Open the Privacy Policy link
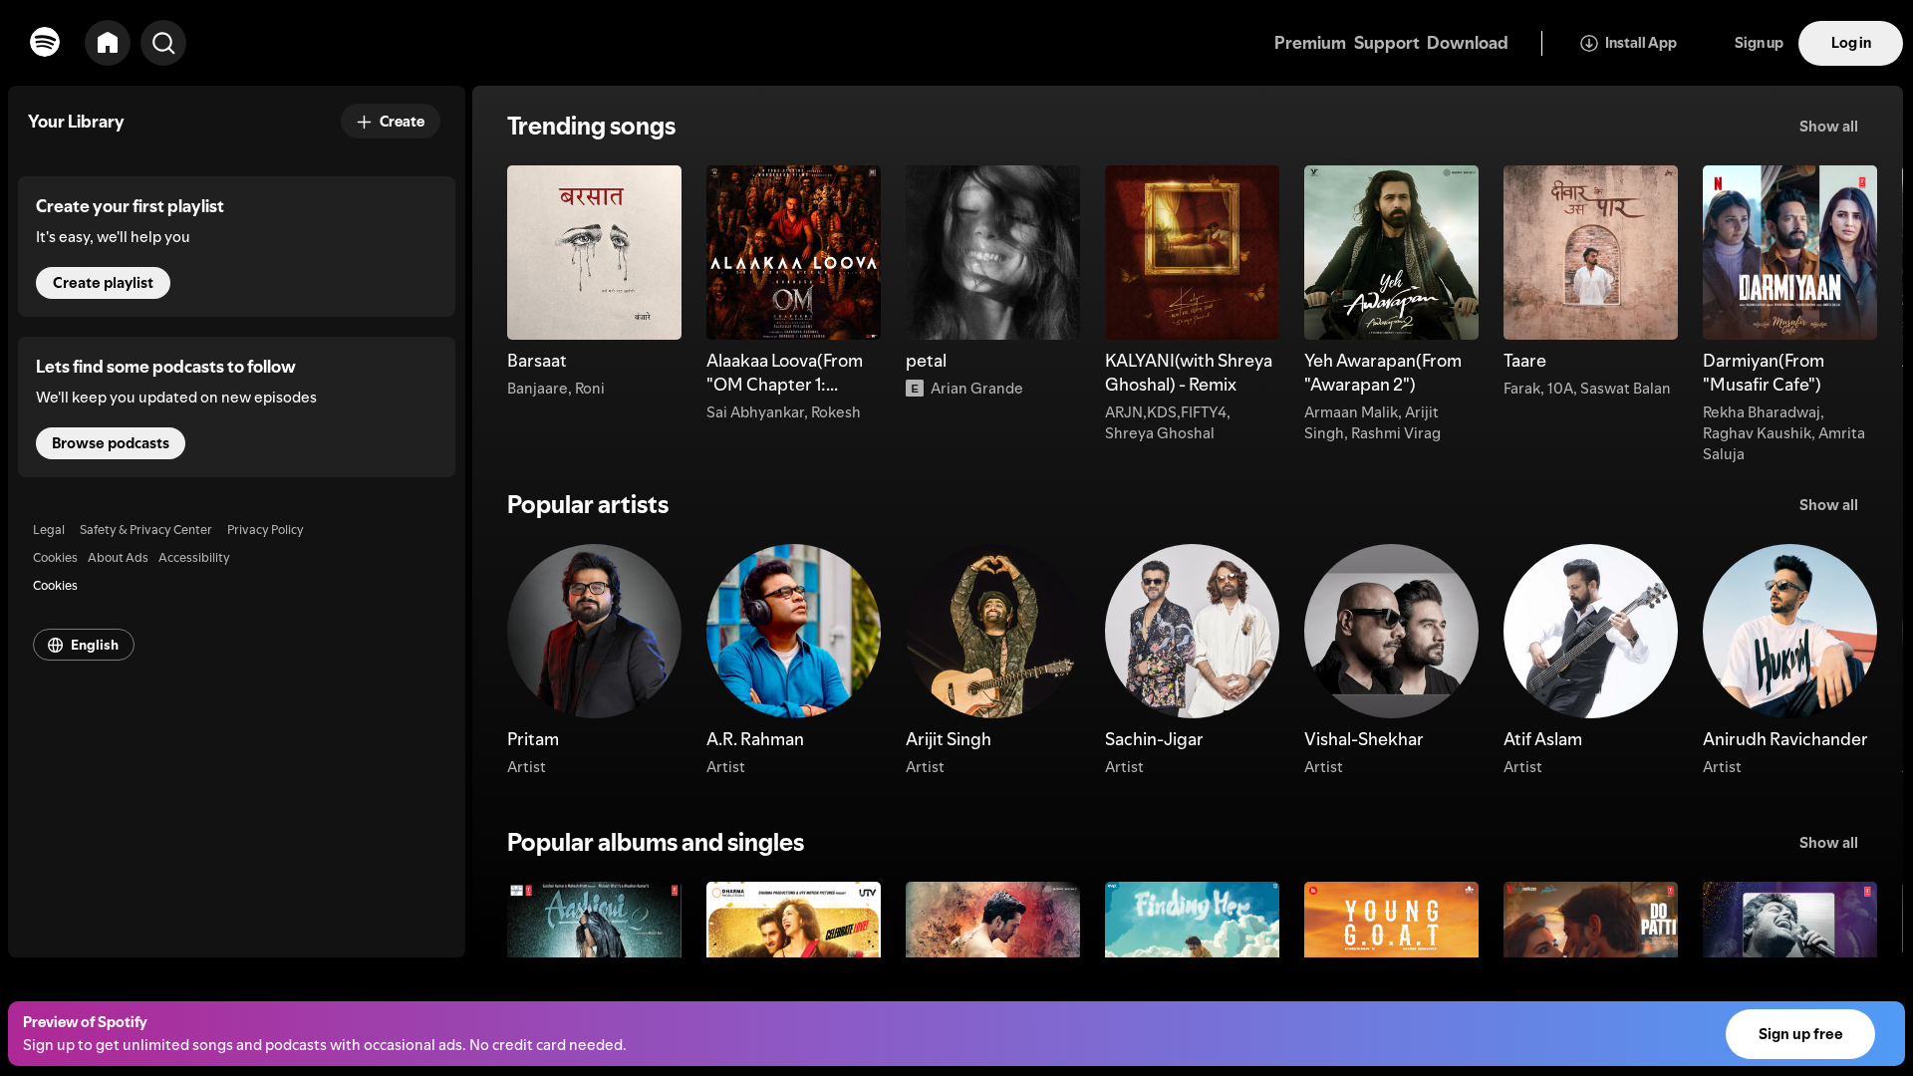 [265, 530]
